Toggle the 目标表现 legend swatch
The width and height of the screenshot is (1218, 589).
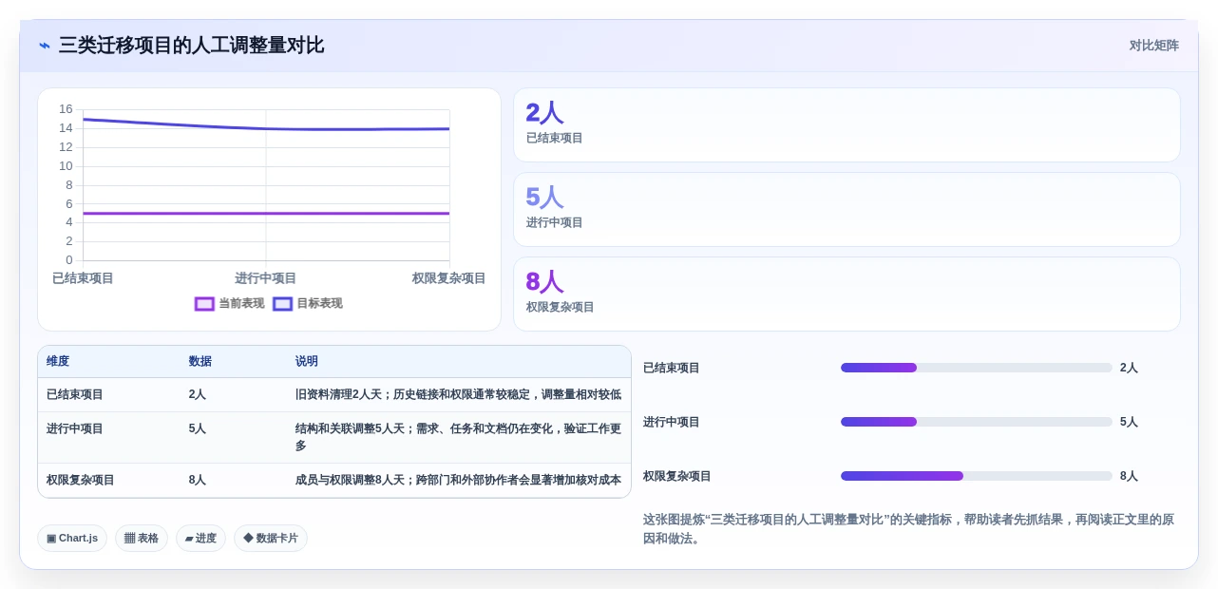pyautogui.click(x=282, y=304)
